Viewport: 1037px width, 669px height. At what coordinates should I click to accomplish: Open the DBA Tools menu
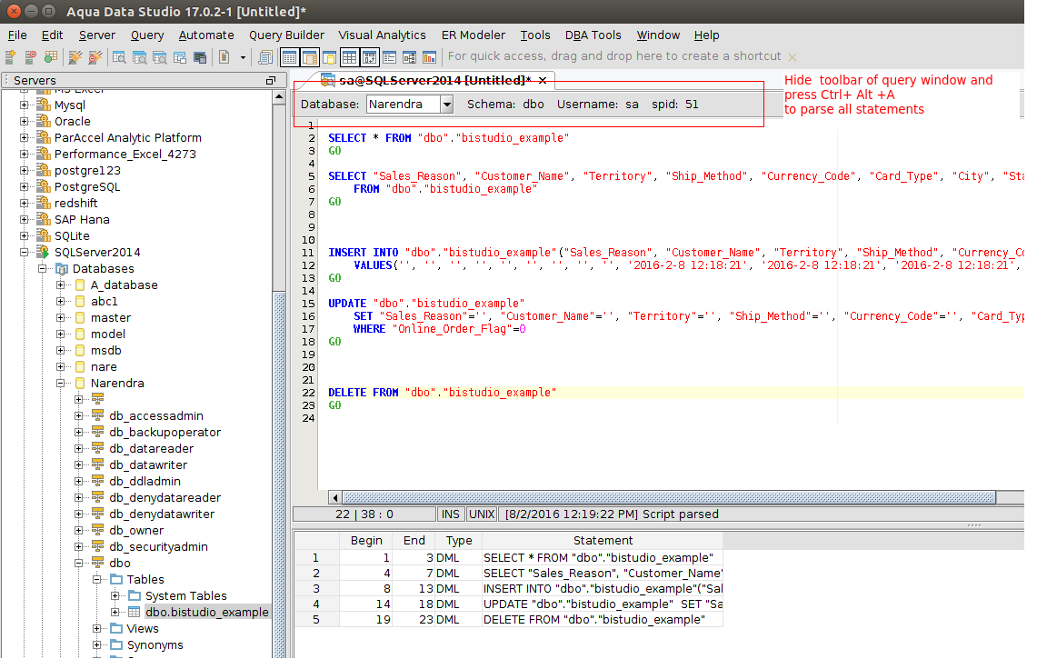click(593, 35)
